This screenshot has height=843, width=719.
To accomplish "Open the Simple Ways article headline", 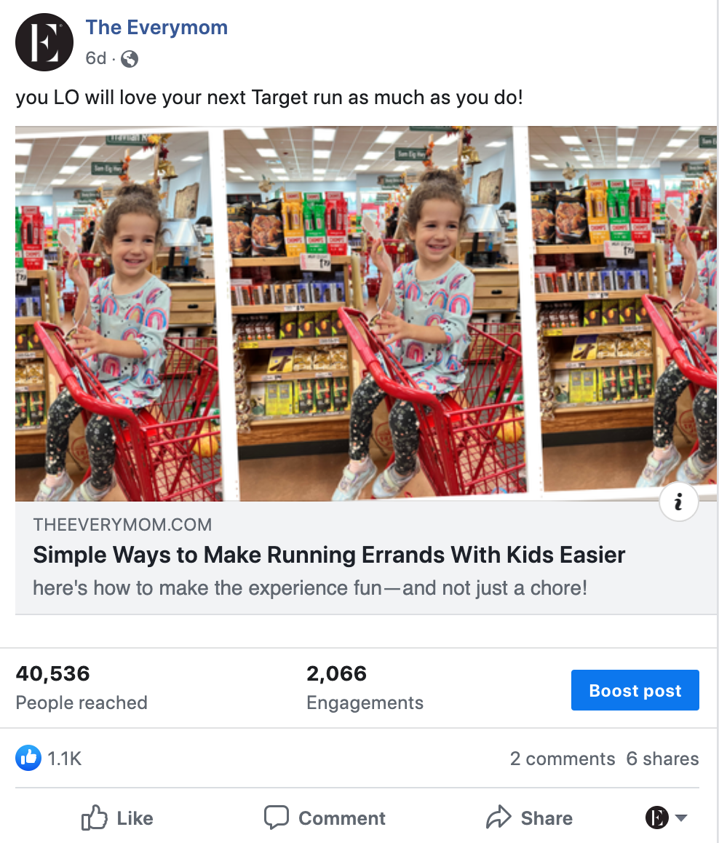I will coord(329,555).
